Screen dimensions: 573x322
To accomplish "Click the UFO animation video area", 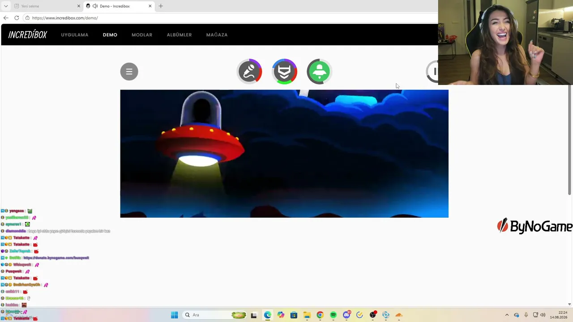I will (x=284, y=154).
